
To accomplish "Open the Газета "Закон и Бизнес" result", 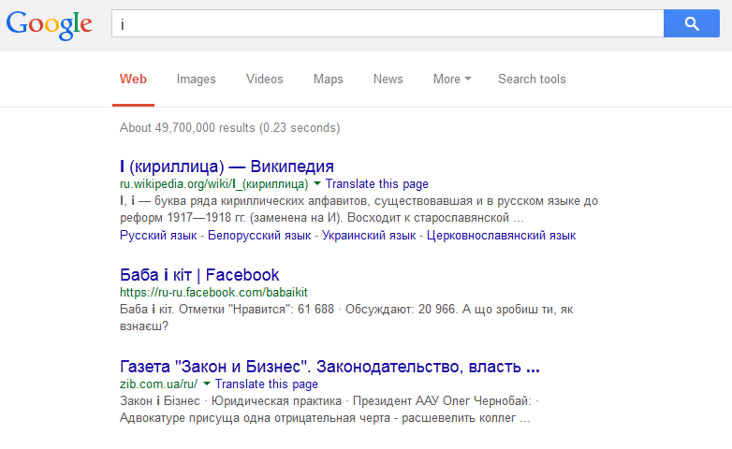I will (329, 366).
